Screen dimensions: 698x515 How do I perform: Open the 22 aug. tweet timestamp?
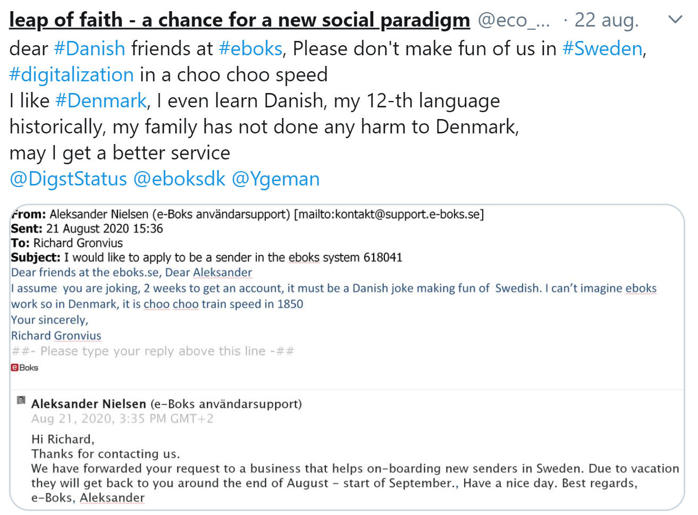pos(606,20)
